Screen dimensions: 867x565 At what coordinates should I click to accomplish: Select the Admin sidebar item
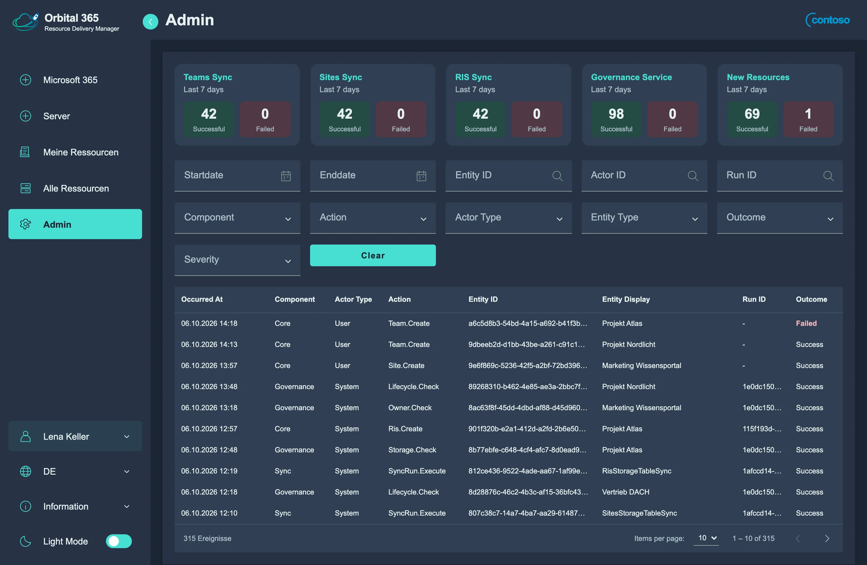point(75,224)
